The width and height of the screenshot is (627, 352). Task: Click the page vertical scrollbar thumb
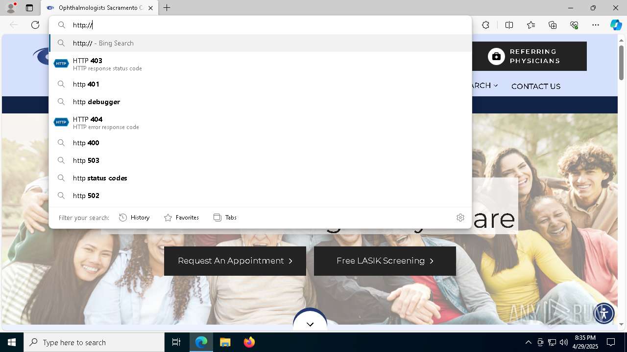click(621, 63)
